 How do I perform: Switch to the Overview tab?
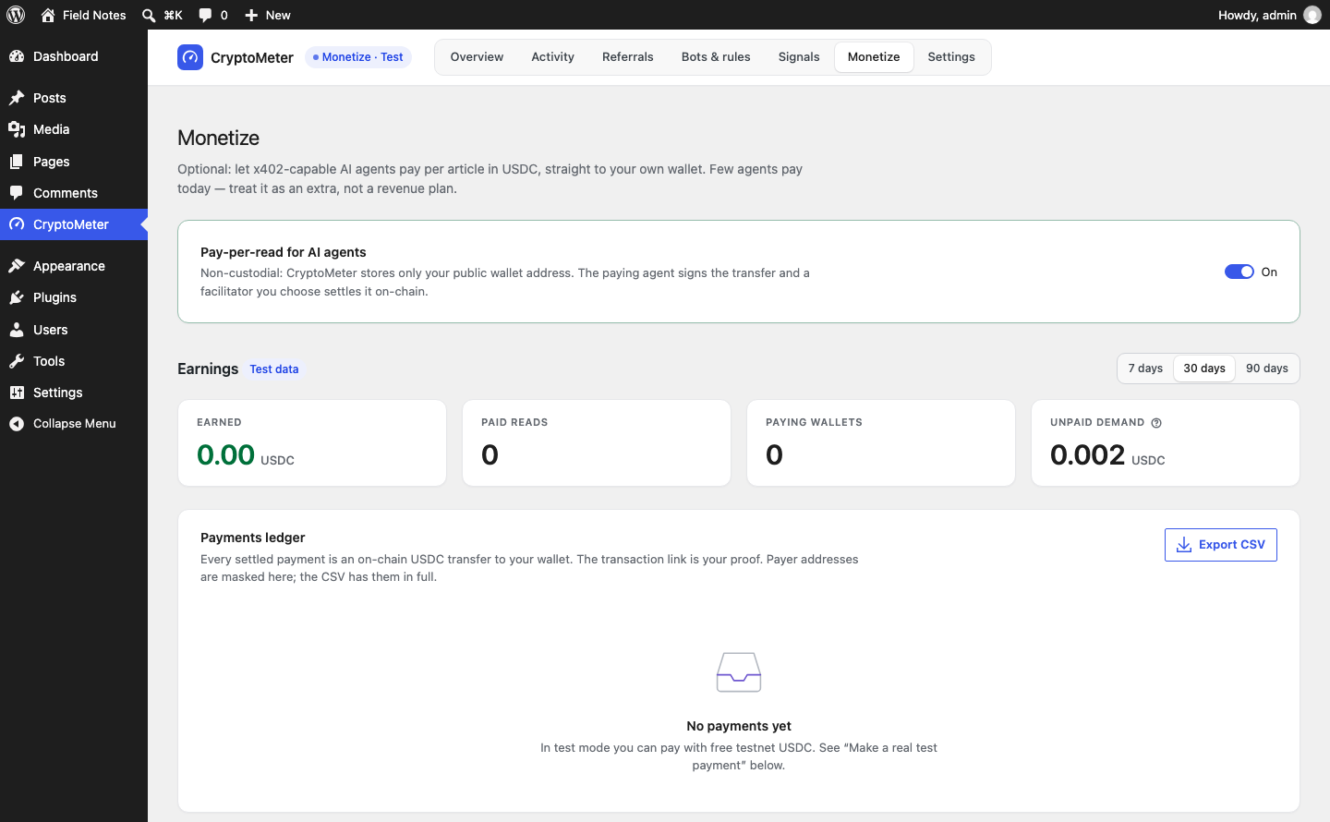pyautogui.click(x=477, y=57)
